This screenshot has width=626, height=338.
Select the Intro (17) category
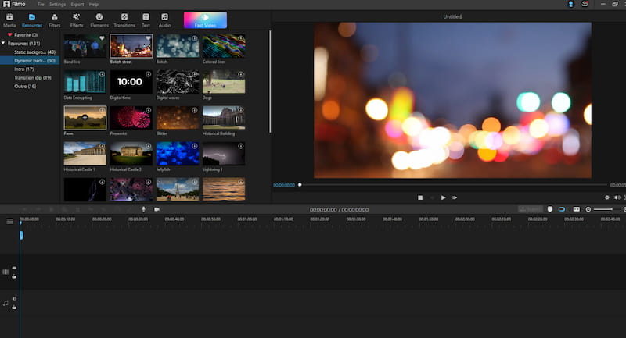click(25, 69)
